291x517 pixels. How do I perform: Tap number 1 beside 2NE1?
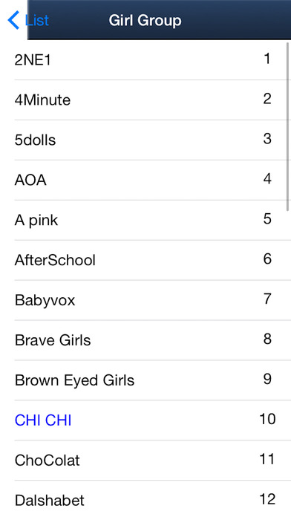(267, 59)
